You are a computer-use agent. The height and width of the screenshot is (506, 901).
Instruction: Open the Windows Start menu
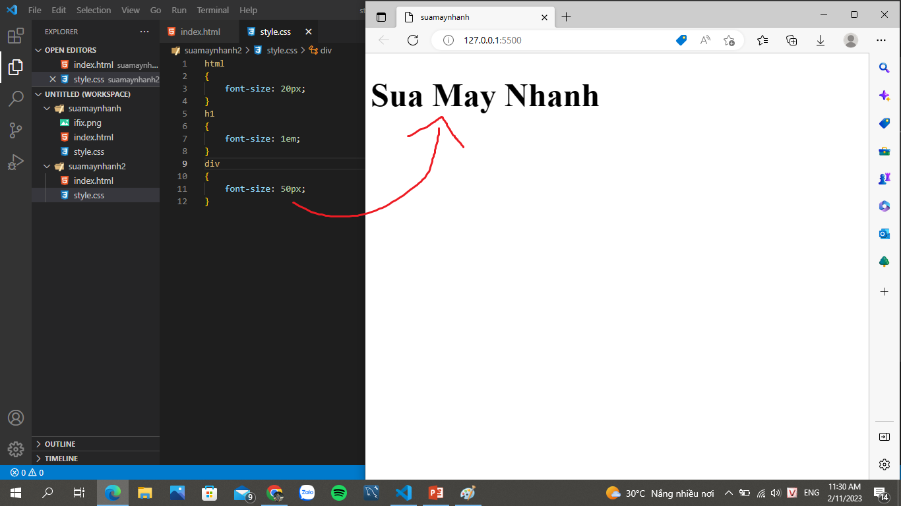click(x=16, y=493)
